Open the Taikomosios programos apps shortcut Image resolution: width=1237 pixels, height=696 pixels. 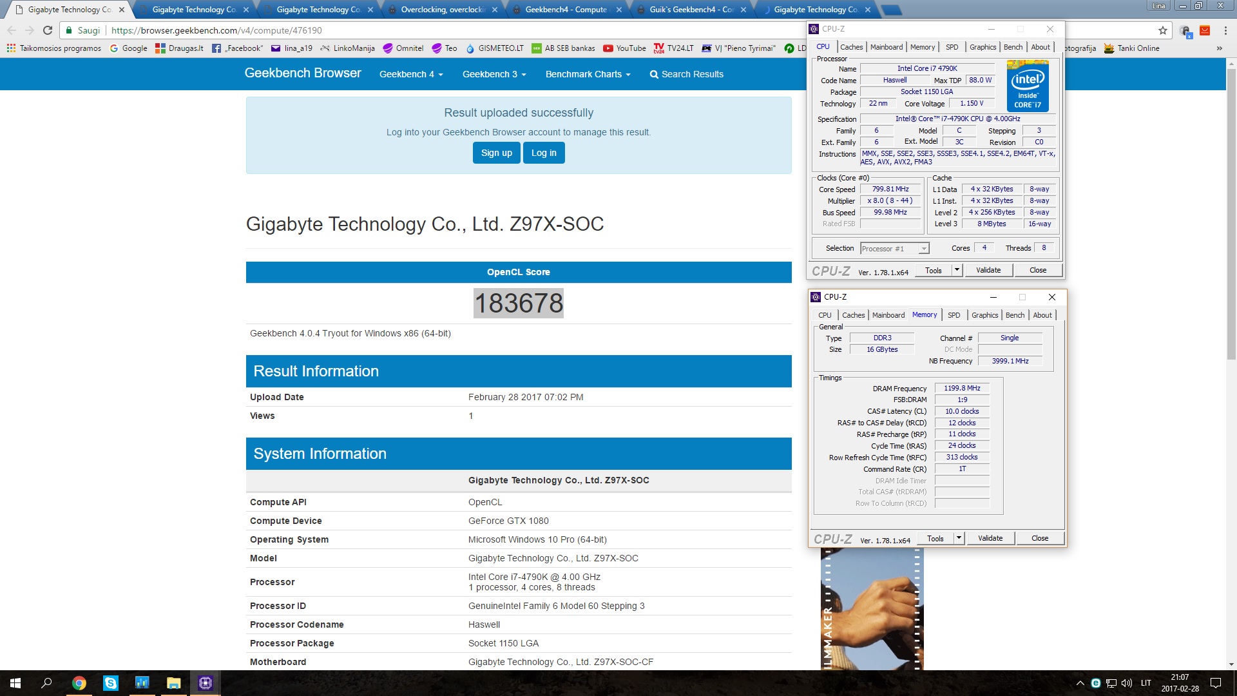(x=53, y=48)
